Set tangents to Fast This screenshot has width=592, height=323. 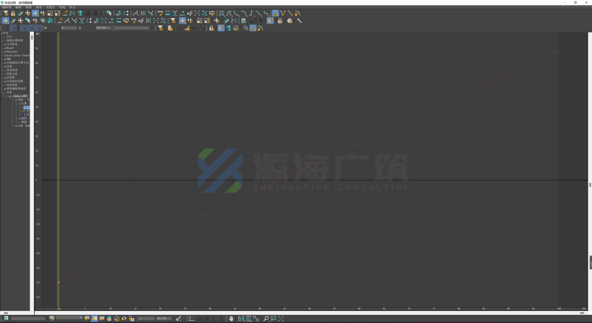point(237,13)
